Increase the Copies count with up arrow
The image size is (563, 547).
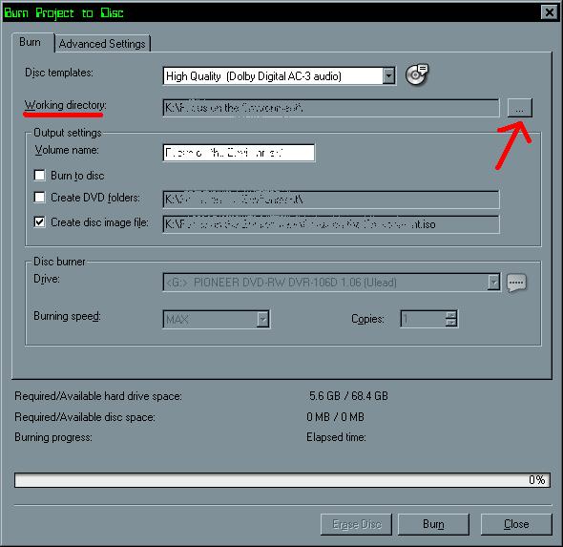click(451, 315)
